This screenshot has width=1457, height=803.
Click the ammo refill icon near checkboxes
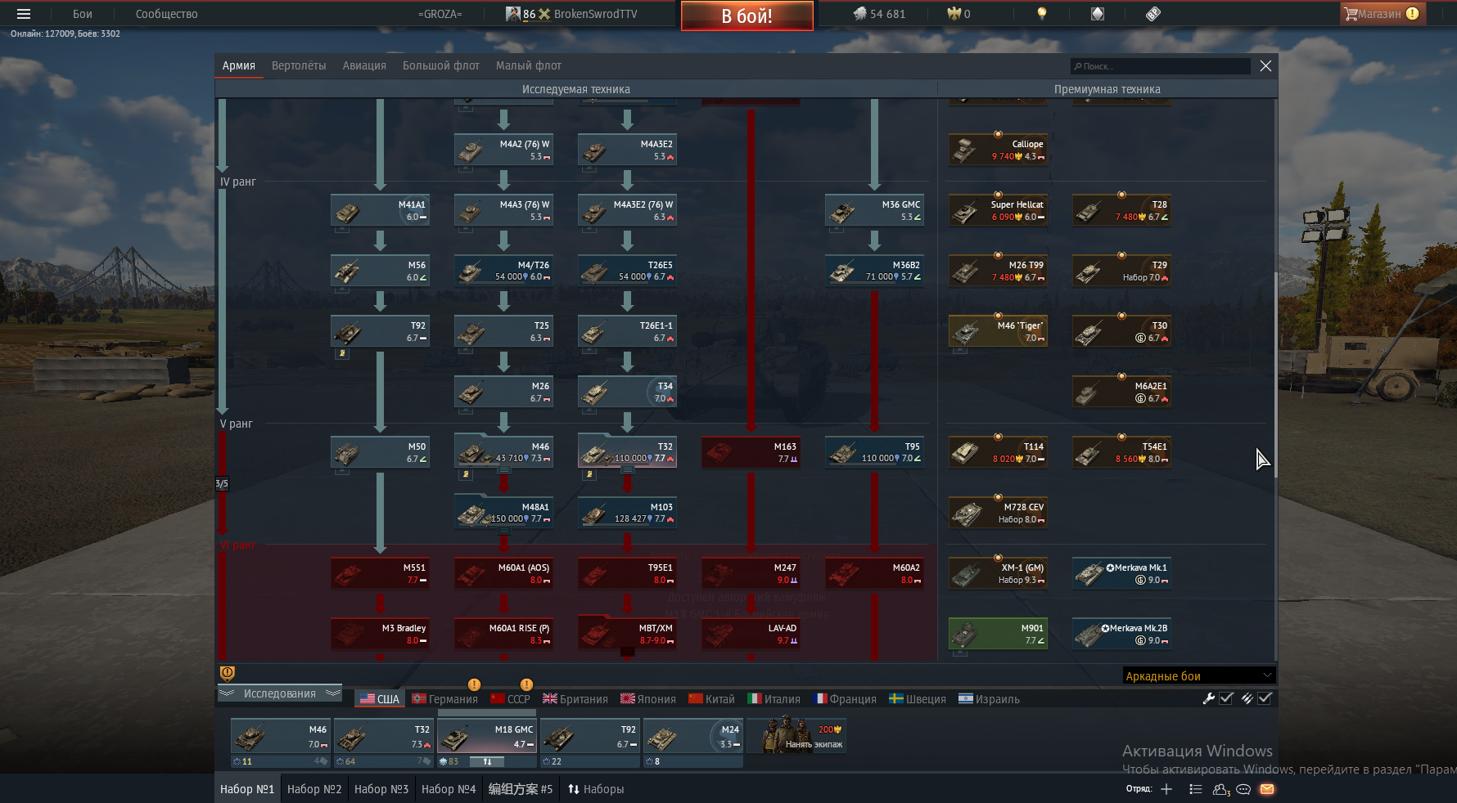point(1247,698)
